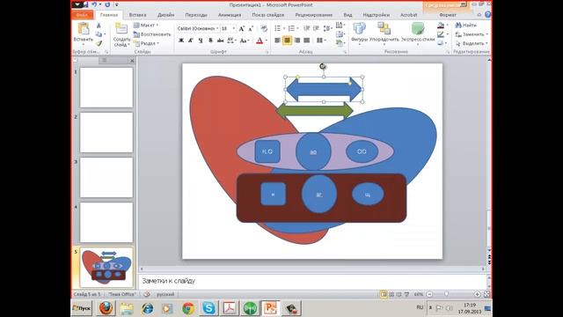Click the Reset (Восстановить) button
Screen dimensions: 563x317
152,34
